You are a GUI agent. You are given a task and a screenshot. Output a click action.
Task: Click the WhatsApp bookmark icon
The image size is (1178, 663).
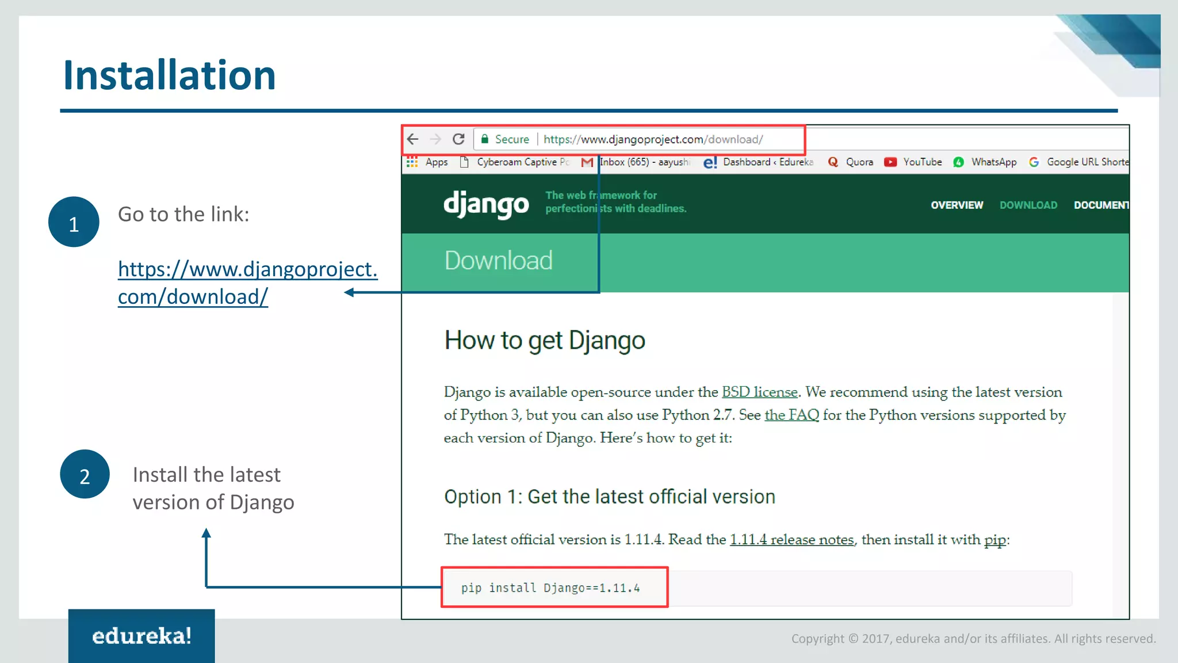tap(958, 162)
